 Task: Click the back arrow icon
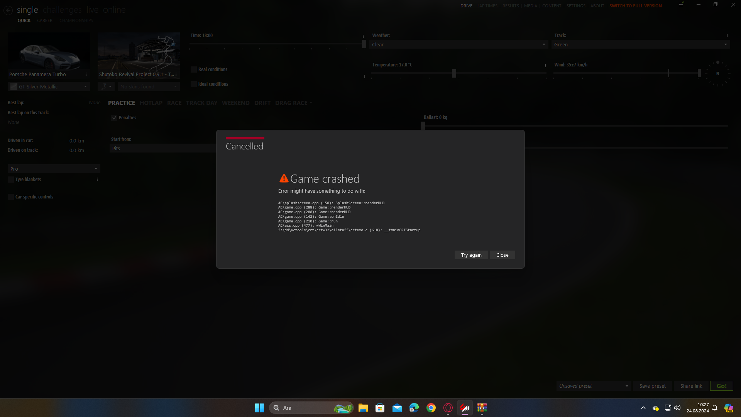8,10
